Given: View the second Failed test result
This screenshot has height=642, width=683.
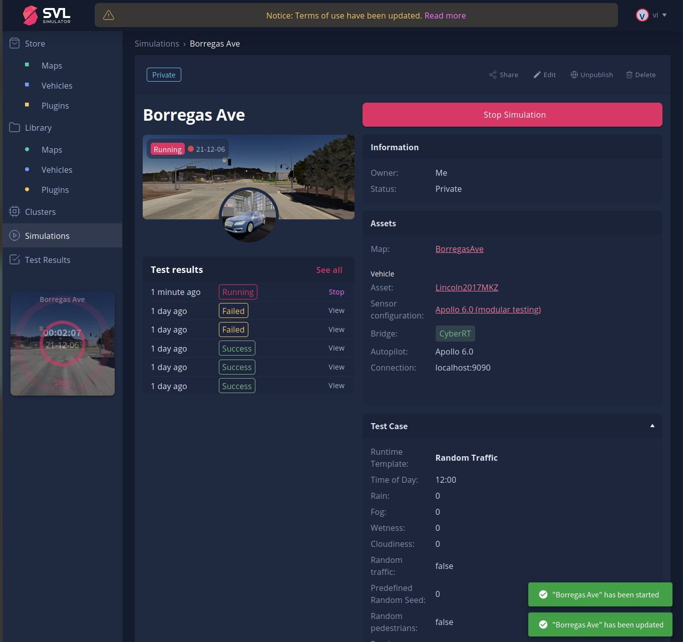Looking at the screenshot, I should point(336,330).
